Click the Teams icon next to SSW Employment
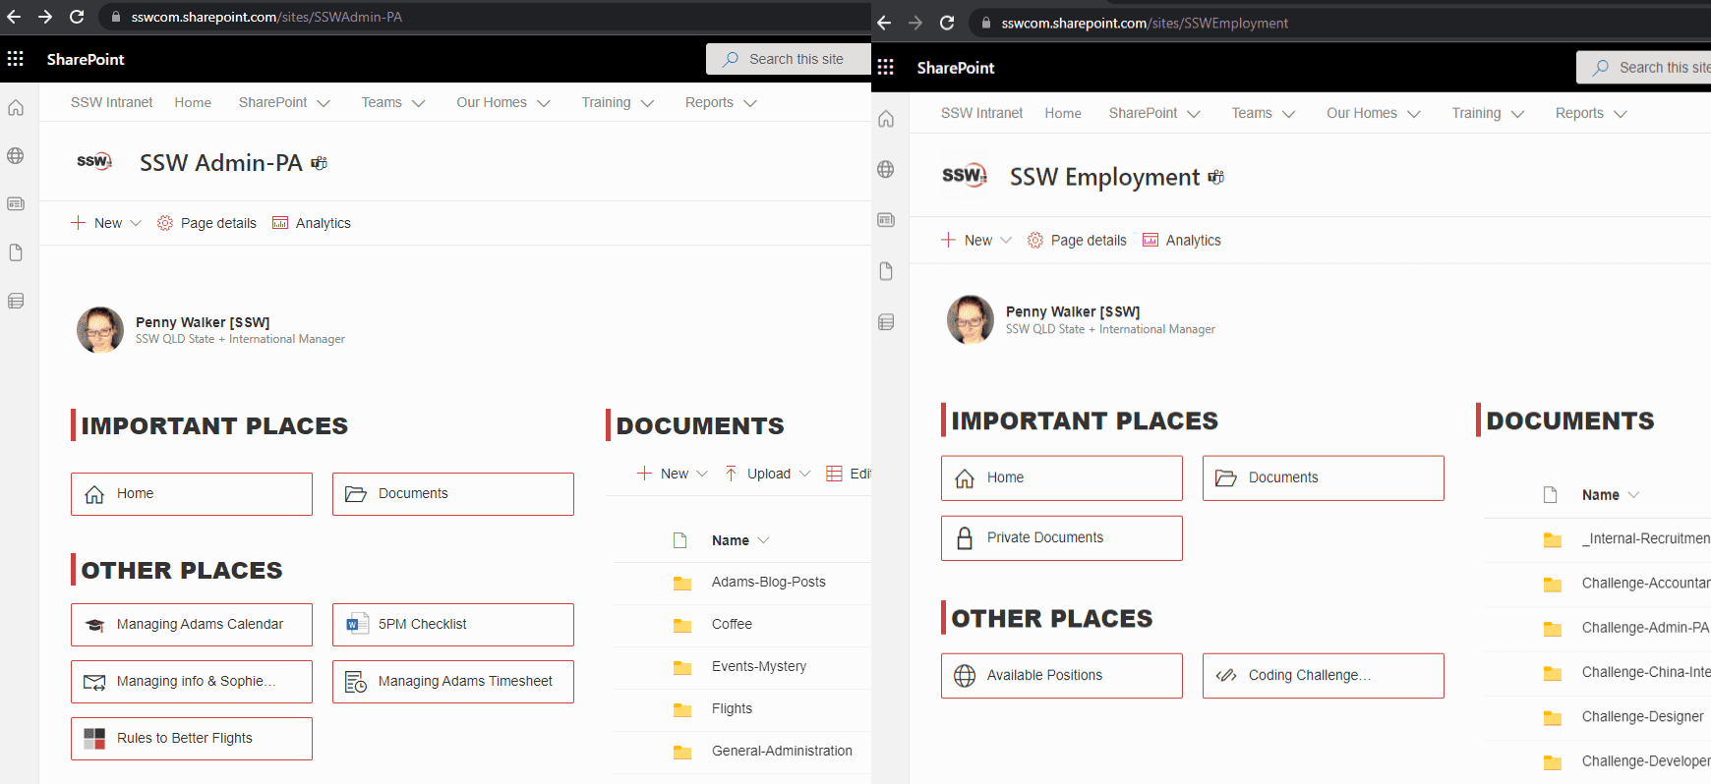The height and width of the screenshot is (784, 1711). click(1216, 178)
